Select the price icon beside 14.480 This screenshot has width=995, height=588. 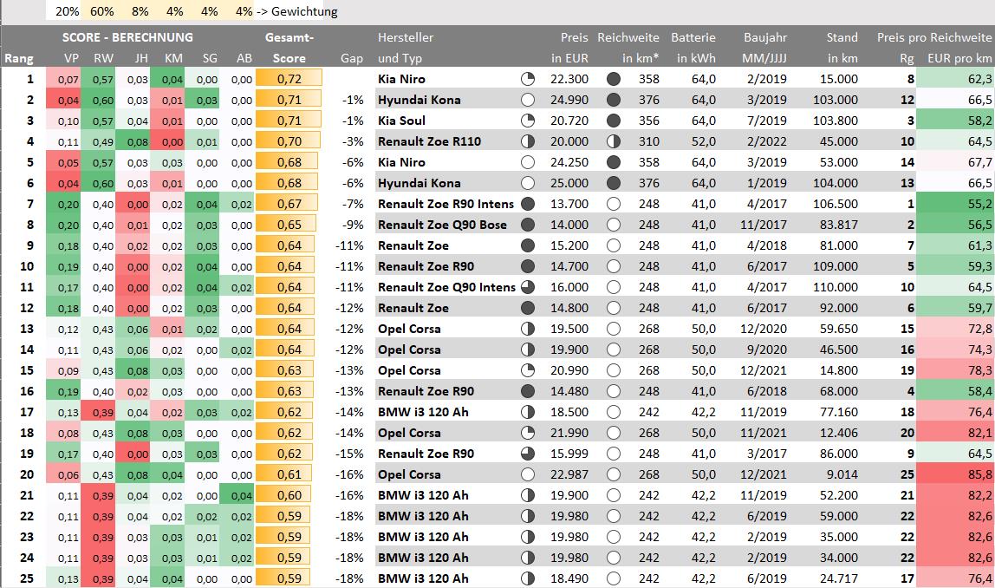tap(527, 391)
